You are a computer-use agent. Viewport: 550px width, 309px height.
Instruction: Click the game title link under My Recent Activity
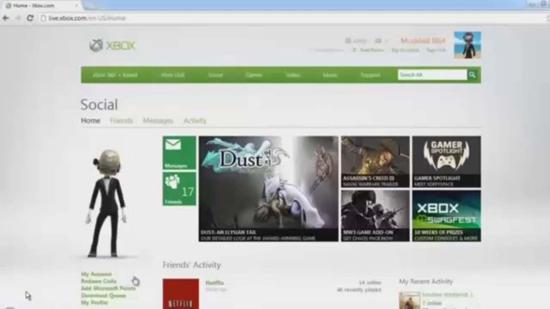coord(447,295)
